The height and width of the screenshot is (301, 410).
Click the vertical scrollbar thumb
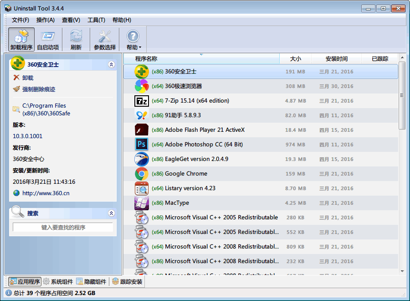coord(402,95)
